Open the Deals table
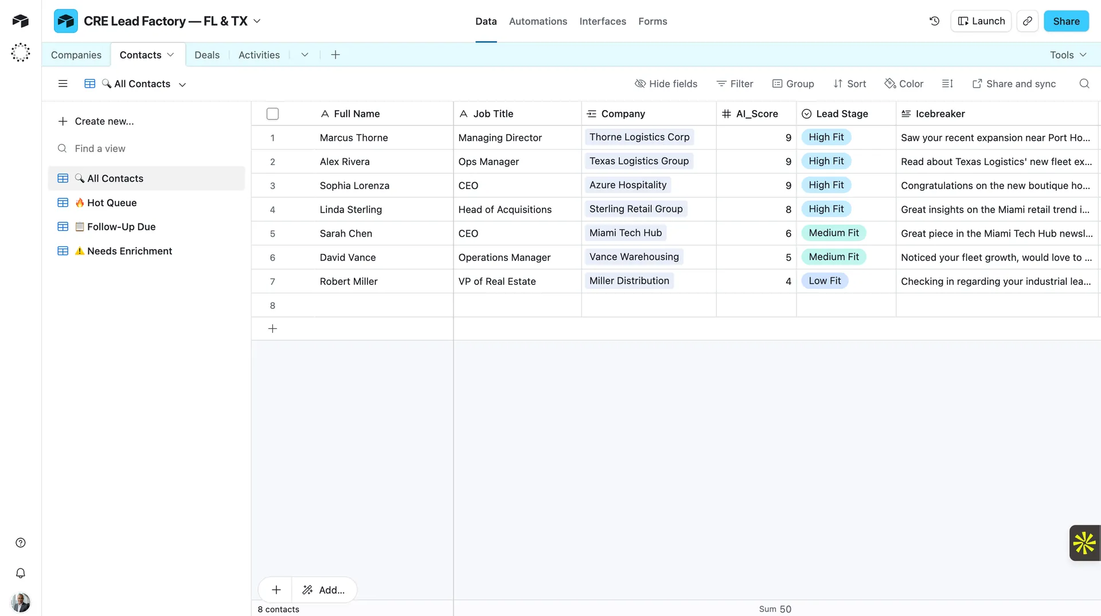The width and height of the screenshot is (1101, 616). click(x=206, y=54)
